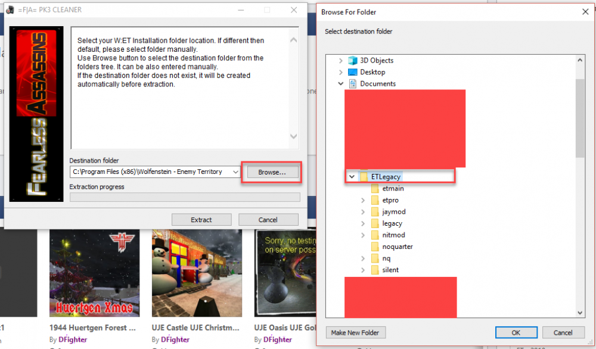
Task: Open DFighter author link under UJE Oasis
Action: click(278, 339)
